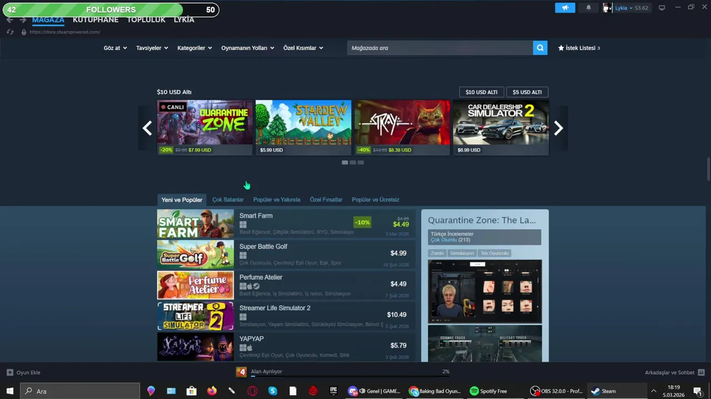The width and height of the screenshot is (711, 399).
Task: Click the page reload icon beside the URL
Action: (10, 32)
